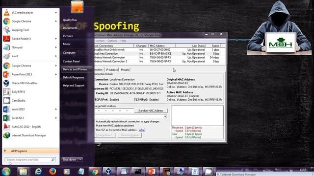This screenshot has width=314, height=176.
Task: Expand VLC media player jump list arrow
Action: pos(56,13)
